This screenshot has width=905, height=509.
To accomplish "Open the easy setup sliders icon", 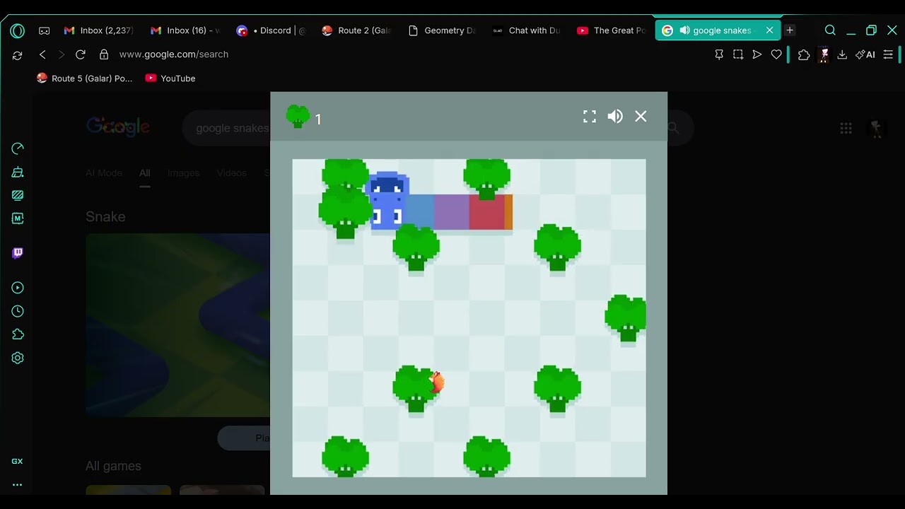I will pyautogui.click(x=888, y=54).
